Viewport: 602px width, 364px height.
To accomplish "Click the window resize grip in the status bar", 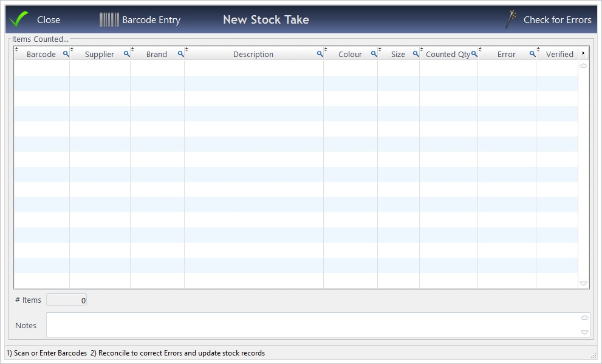I will tap(594, 355).
